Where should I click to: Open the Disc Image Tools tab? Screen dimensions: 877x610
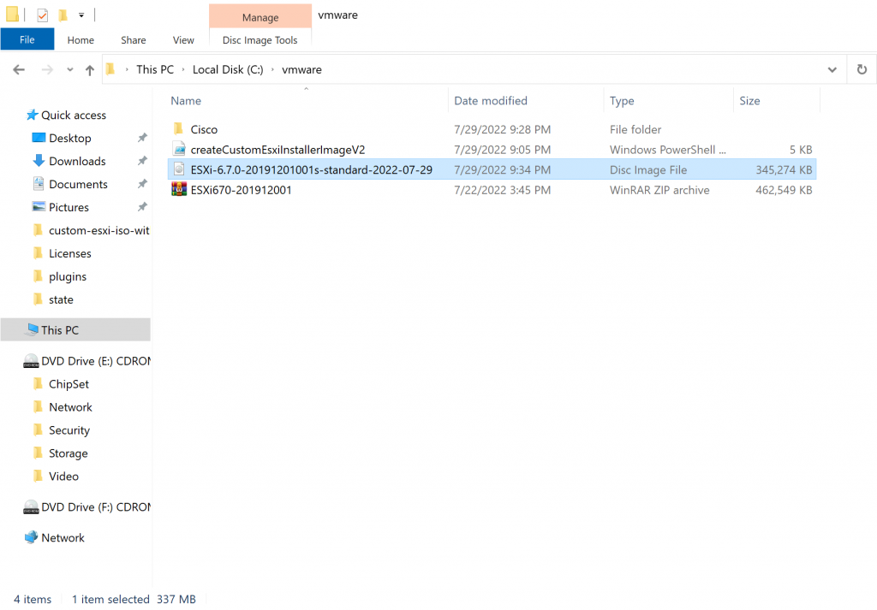260,40
